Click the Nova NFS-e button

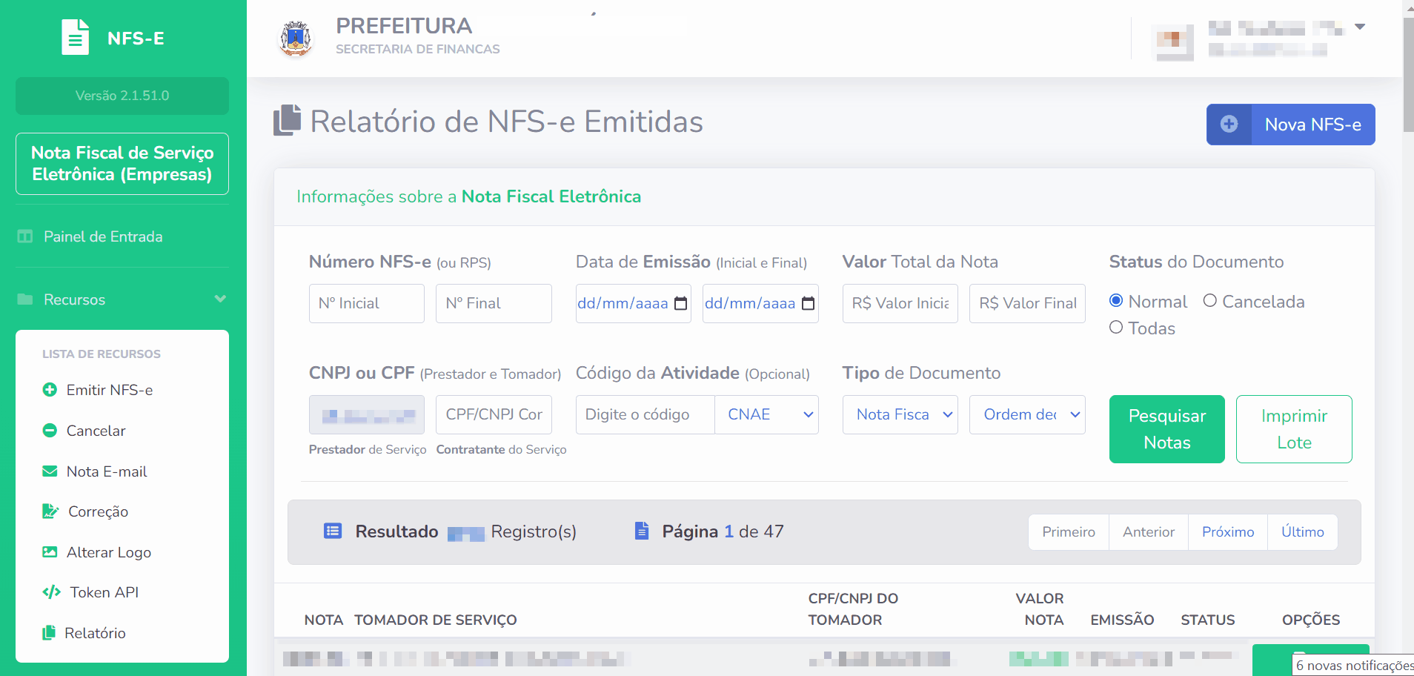pyautogui.click(x=1290, y=125)
